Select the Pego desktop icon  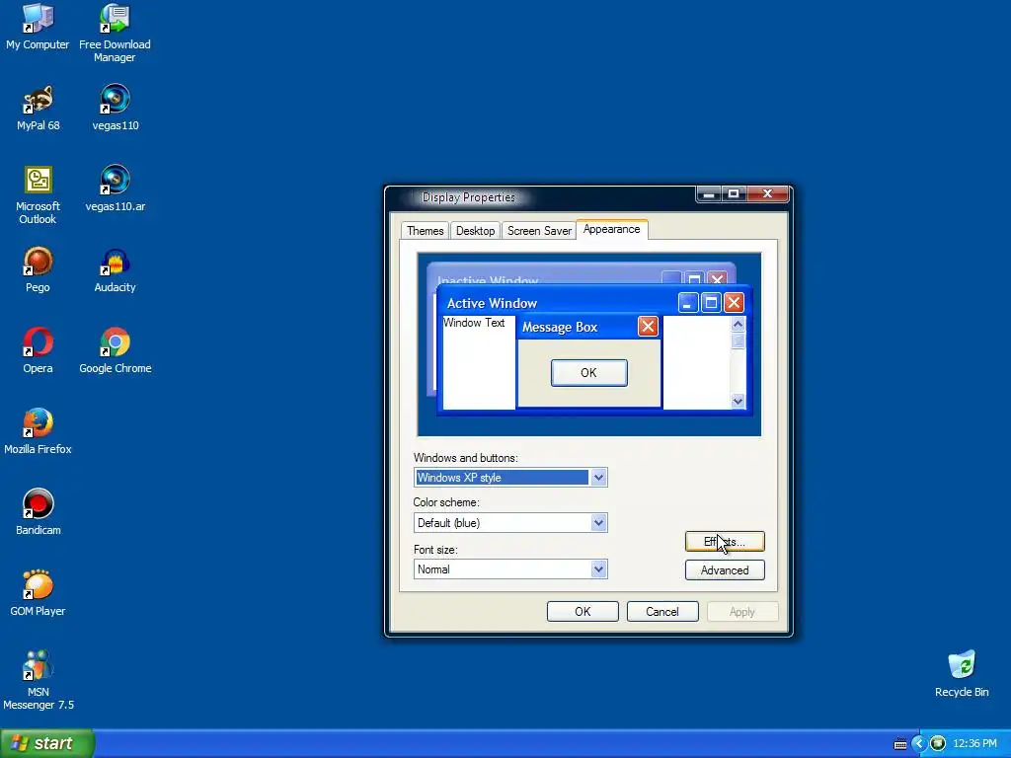pyautogui.click(x=39, y=270)
